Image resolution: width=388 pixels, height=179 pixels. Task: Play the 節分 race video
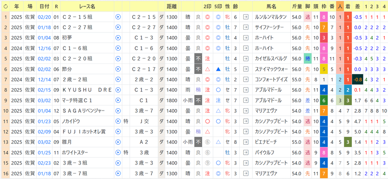tap(118, 69)
